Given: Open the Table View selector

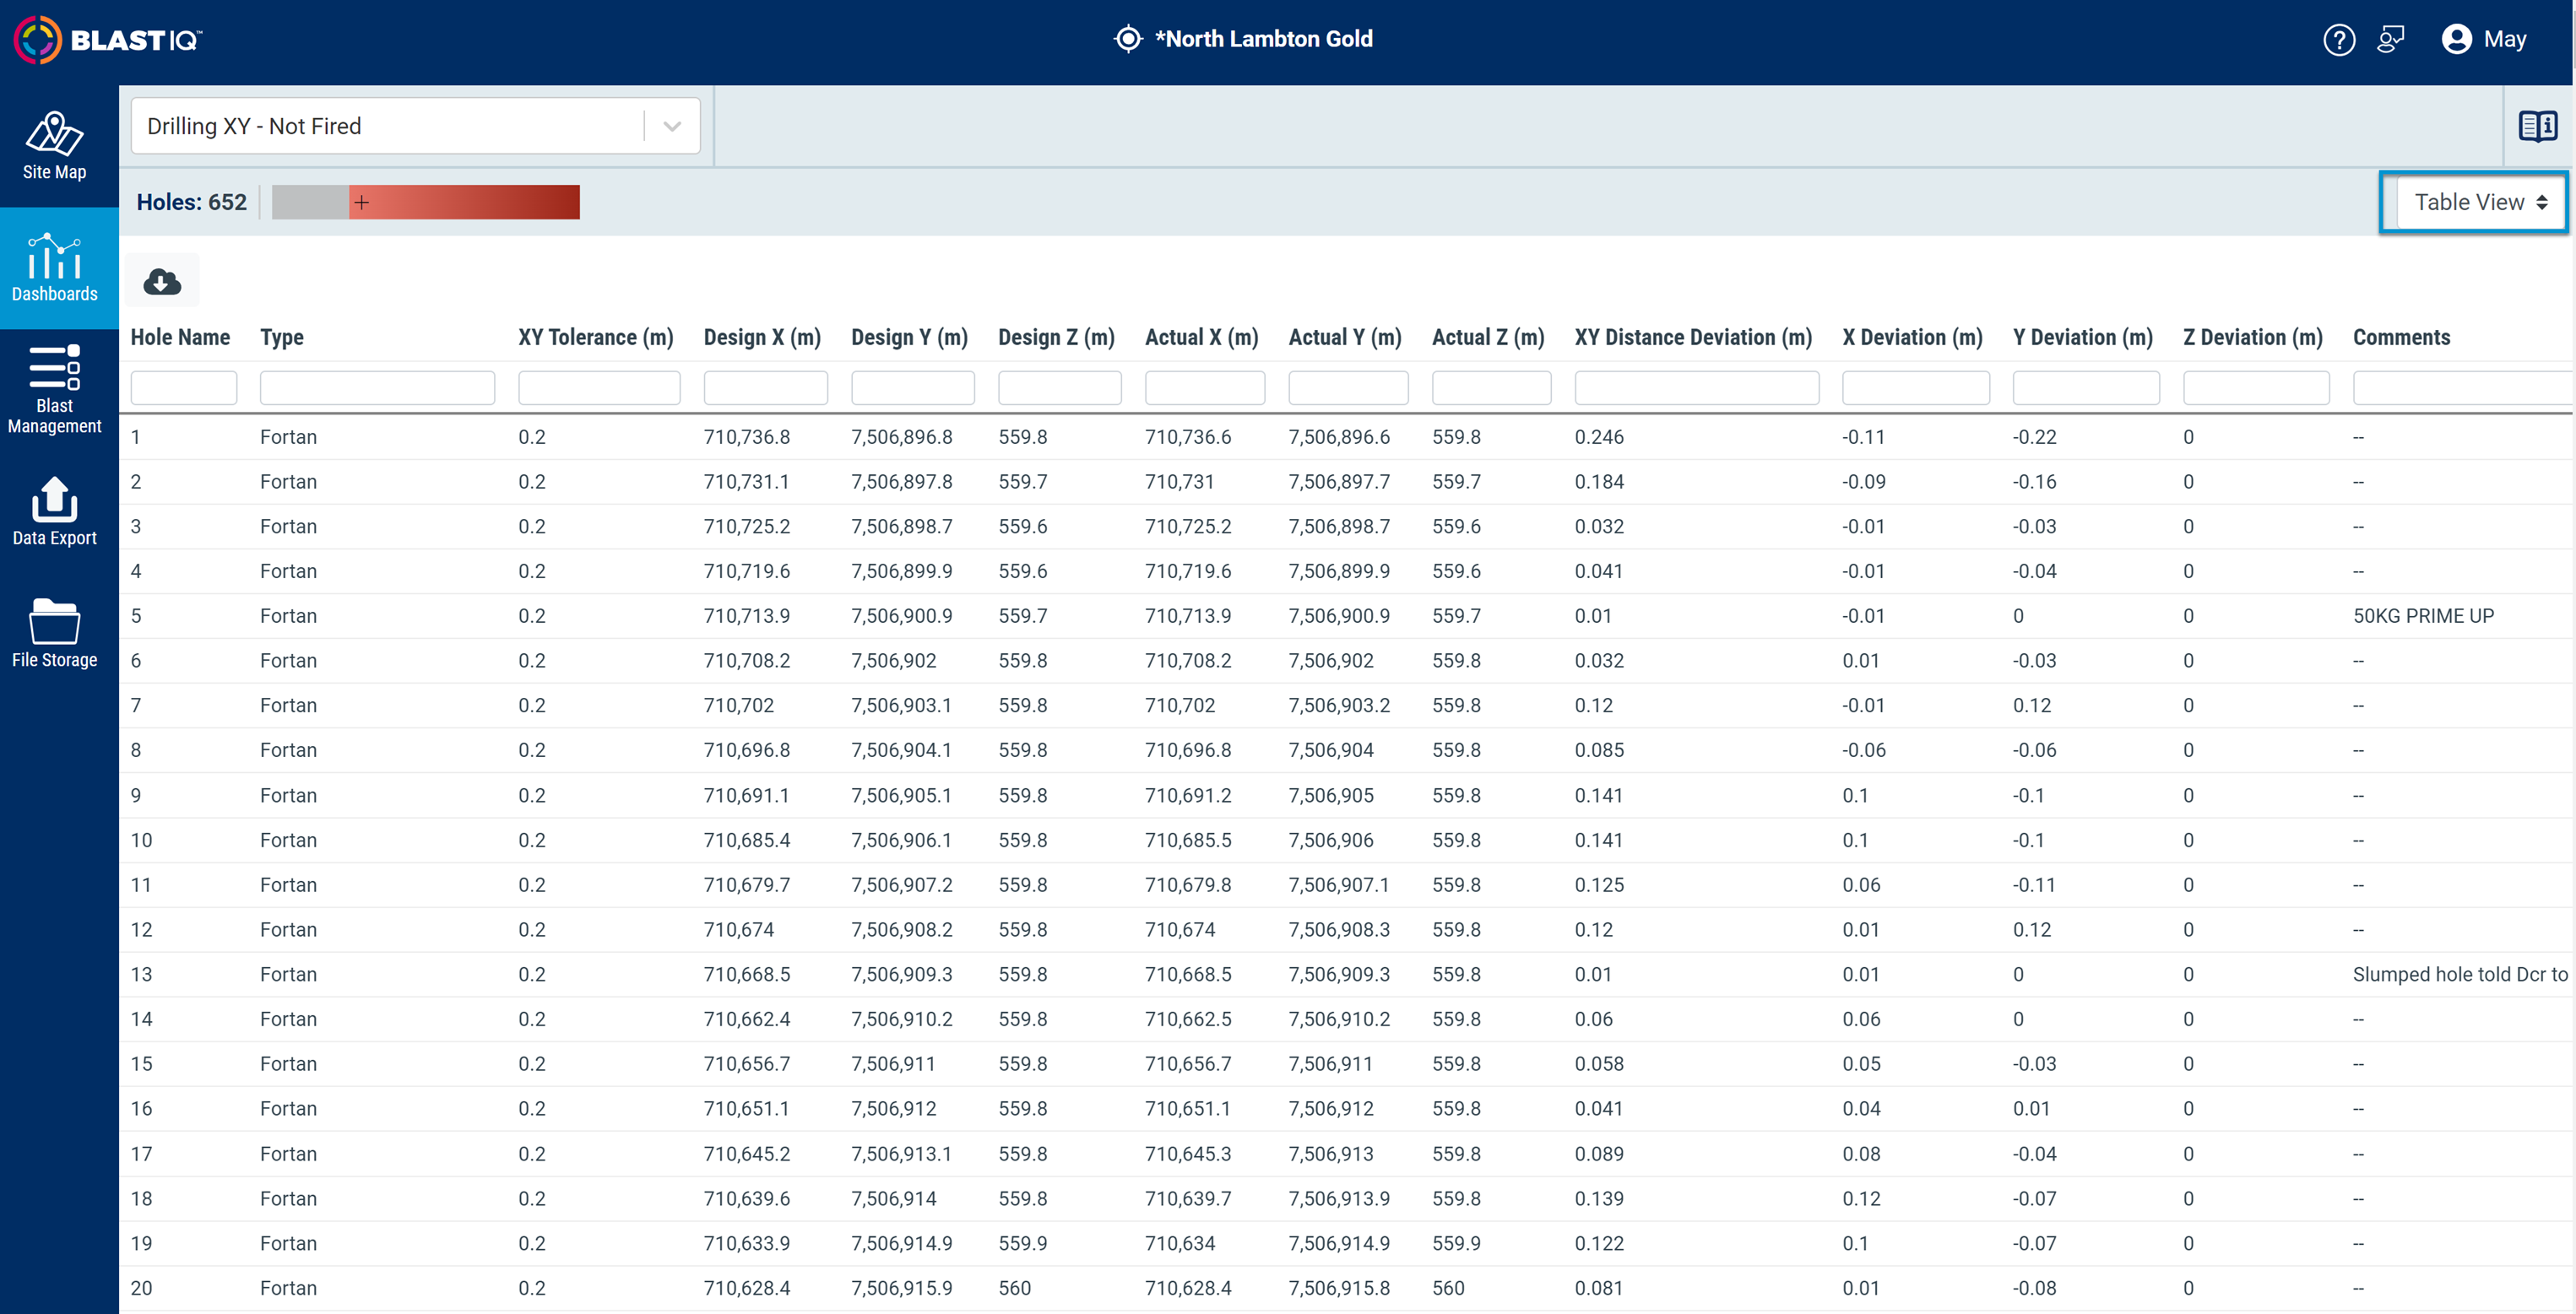Looking at the screenshot, I should (x=2474, y=201).
